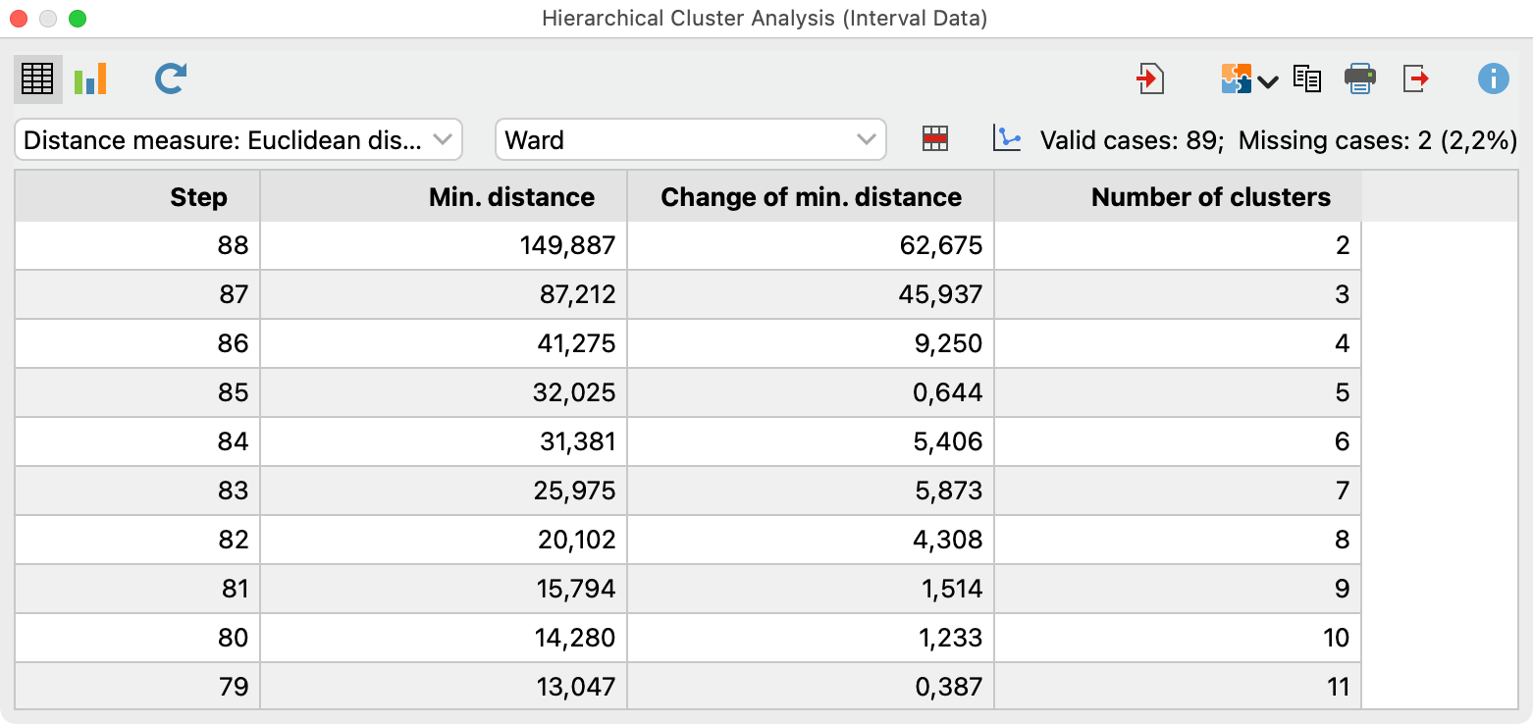Viewport: 1533px width, 724px height.
Task: Open the red grid matrix icon
Action: (934, 139)
